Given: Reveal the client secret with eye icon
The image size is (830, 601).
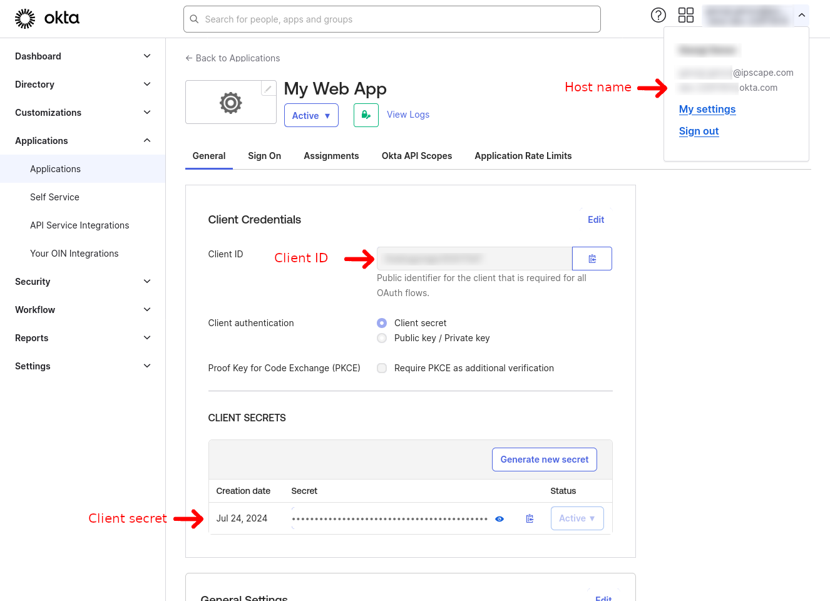Looking at the screenshot, I should [x=500, y=519].
